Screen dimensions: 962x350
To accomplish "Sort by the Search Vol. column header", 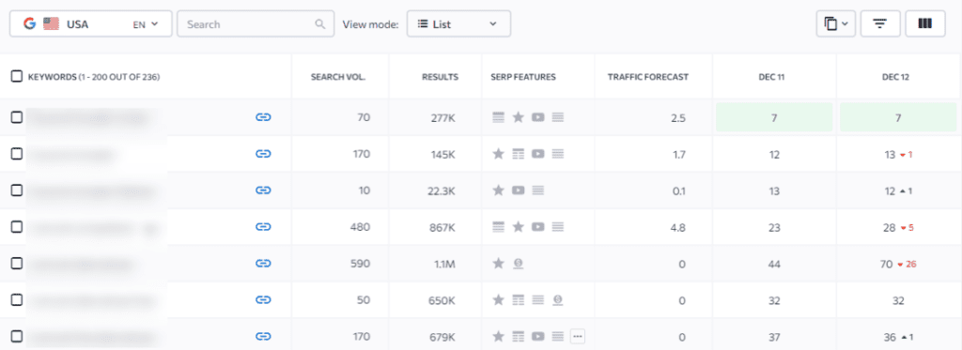I will point(338,77).
